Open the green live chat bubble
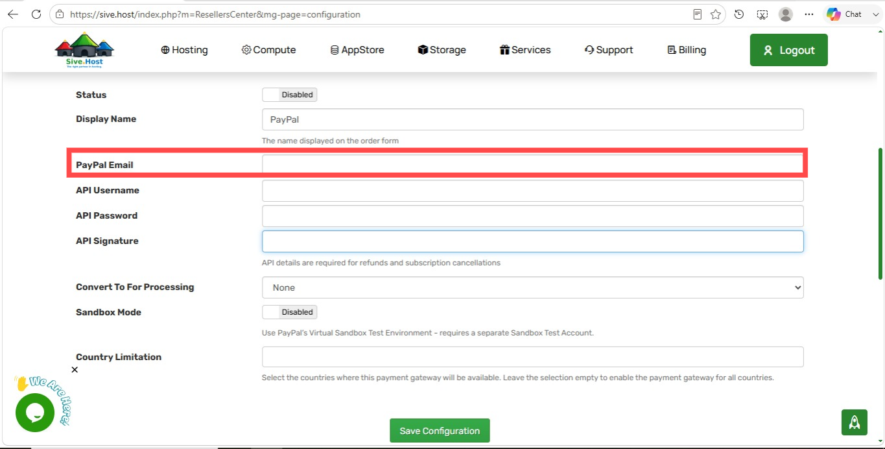This screenshot has width=885, height=449. point(34,413)
